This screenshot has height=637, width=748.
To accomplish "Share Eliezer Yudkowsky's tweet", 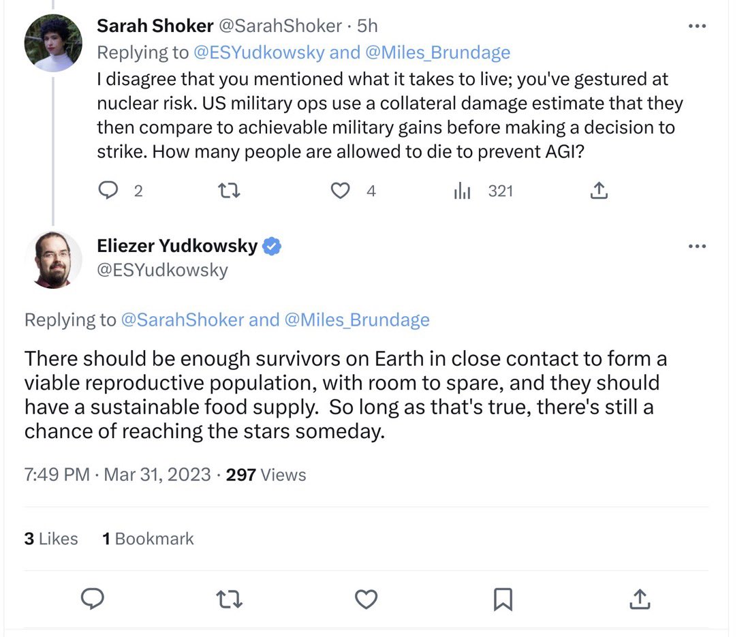I will pyautogui.click(x=640, y=599).
